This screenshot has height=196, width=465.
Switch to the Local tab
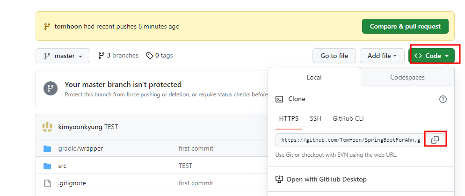314,77
